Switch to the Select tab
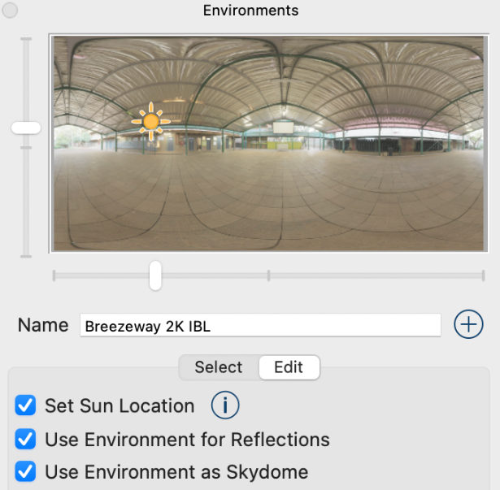500x490 pixels. click(x=218, y=367)
